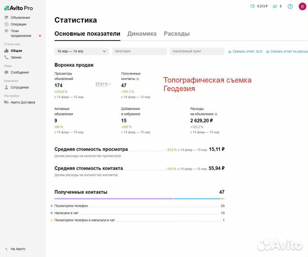The image size is (308, 257).
Task: Open Сотрудники in the sidebar
Action: pyautogui.click(x=20, y=87)
